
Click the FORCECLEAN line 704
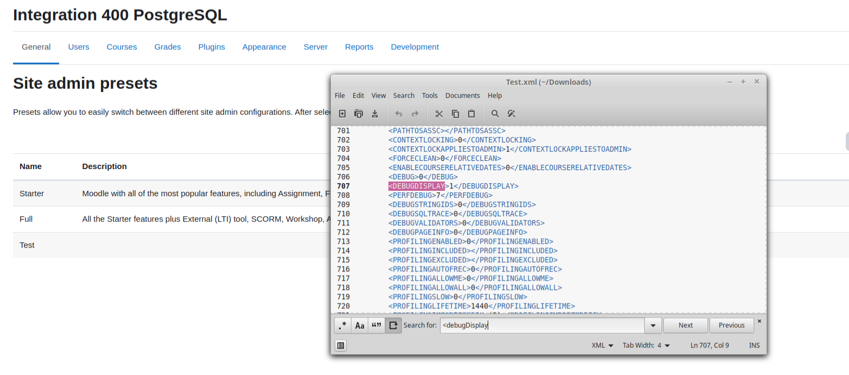point(445,158)
